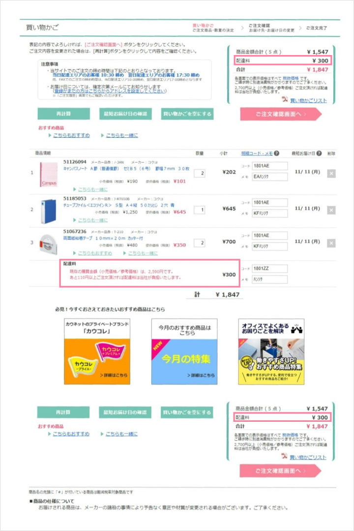
Task: Click the Campus notebook product thumbnail
Action: pyautogui.click(x=49, y=175)
